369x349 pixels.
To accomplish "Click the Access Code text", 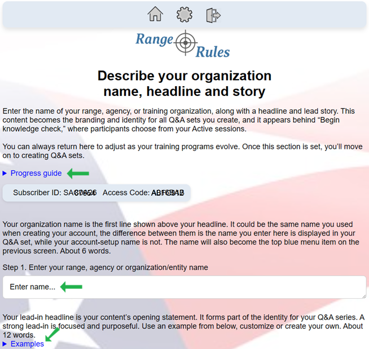I will 143,193.
